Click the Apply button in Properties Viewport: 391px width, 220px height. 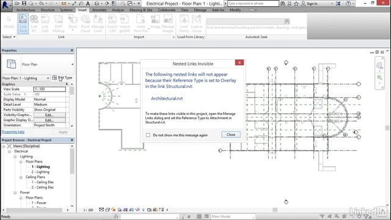(63, 132)
